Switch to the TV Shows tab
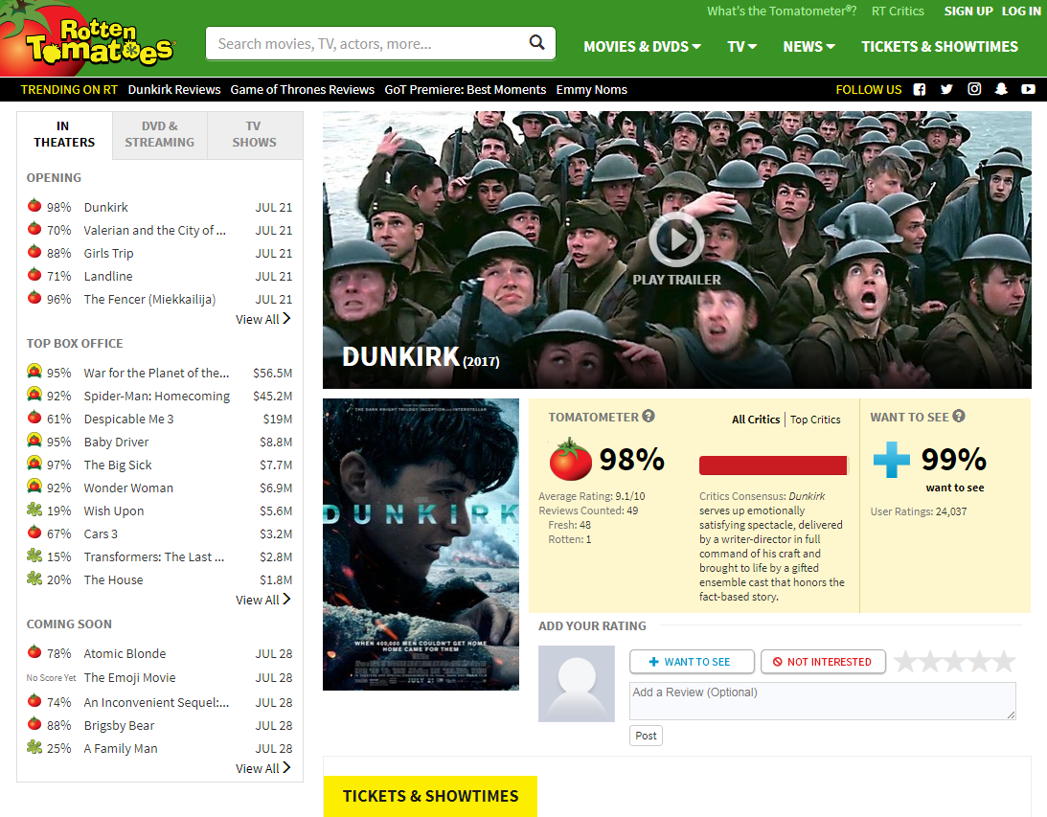Image resolution: width=1047 pixels, height=817 pixels. click(x=254, y=135)
